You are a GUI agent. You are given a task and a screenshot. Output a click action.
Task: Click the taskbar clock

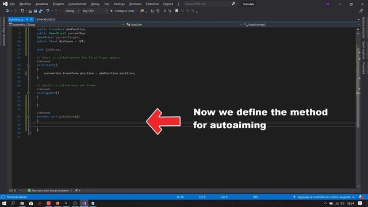350,203
